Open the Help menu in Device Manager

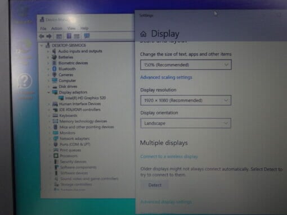[84, 29]
